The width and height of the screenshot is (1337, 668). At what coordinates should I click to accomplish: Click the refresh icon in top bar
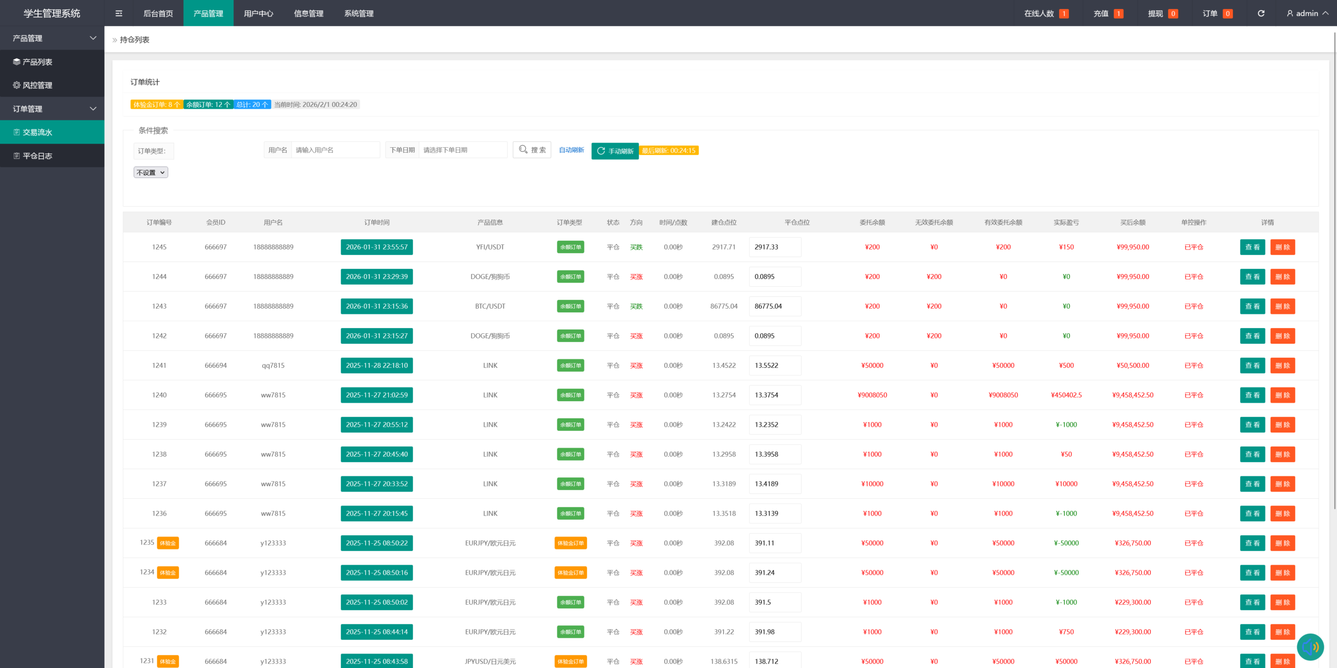pyautogui.click(x=1261, y=14)
